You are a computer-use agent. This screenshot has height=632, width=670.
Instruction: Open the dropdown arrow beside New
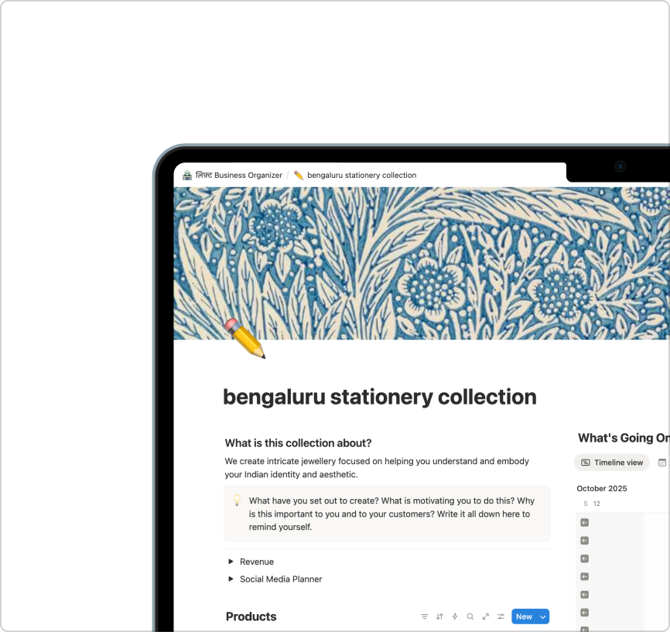[543, 617]
